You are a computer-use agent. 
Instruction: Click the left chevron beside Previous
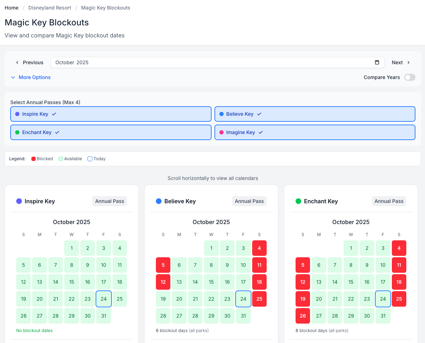click(x=17, y=62)
